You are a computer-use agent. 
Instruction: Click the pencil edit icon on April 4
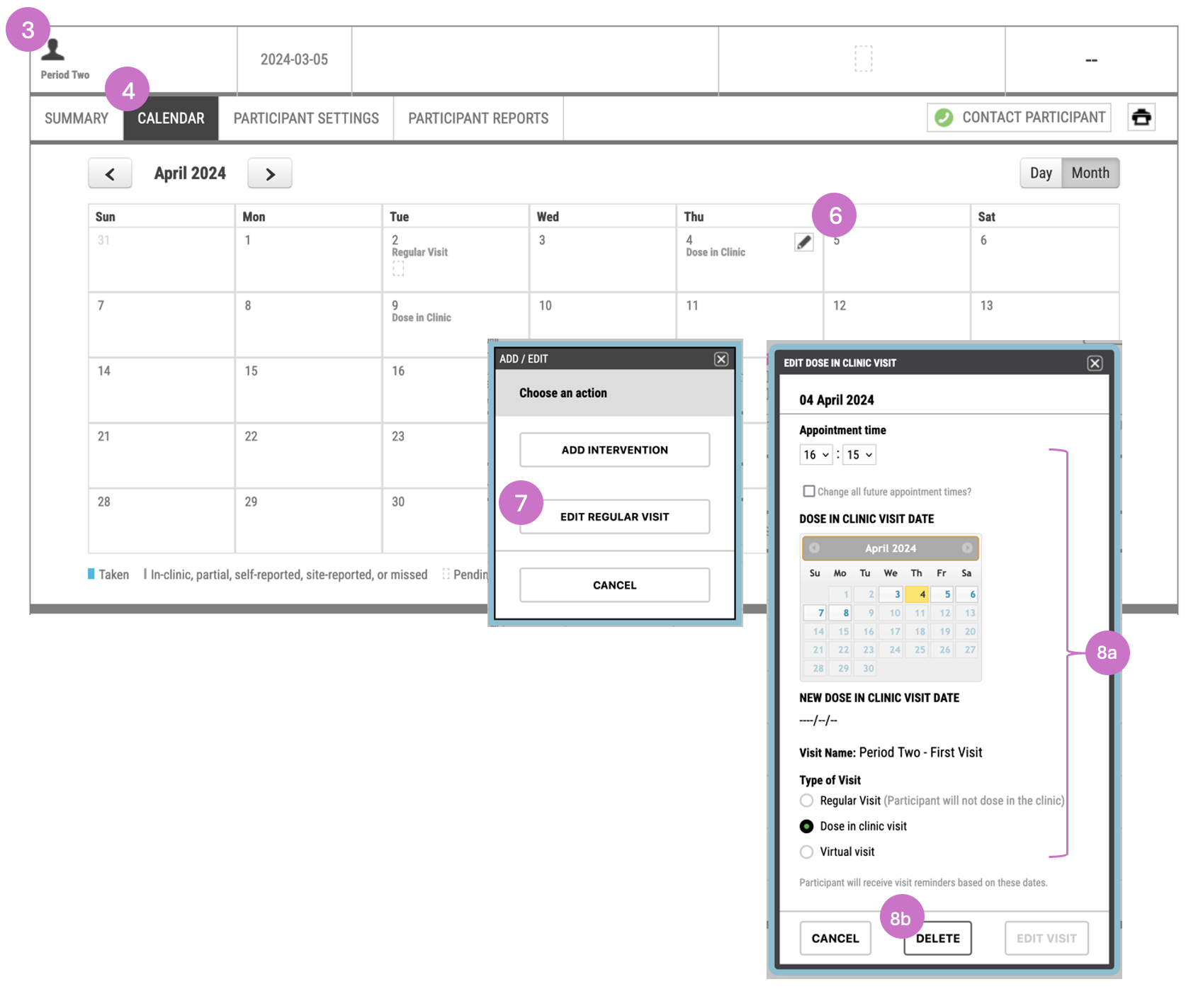click(x=803, y=242)
